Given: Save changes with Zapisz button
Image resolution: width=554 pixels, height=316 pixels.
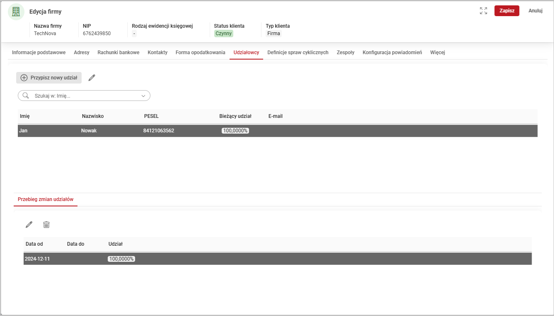Looking at the screenshot, I should (506, 11).
